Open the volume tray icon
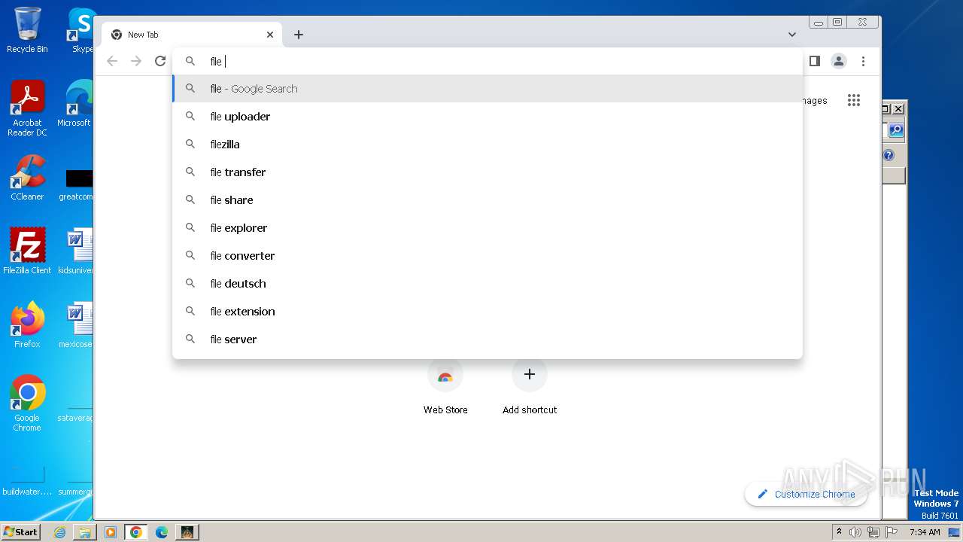 pyautogui.click(x=855, y=532)
